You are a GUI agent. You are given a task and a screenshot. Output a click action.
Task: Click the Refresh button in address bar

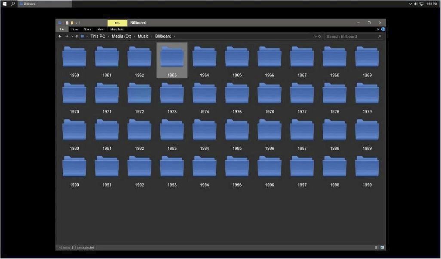[320, 37]
